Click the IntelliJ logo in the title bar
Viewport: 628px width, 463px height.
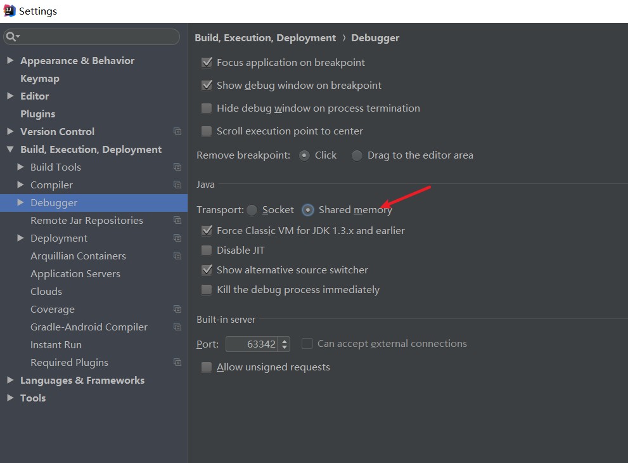click(x=10, y=11)
